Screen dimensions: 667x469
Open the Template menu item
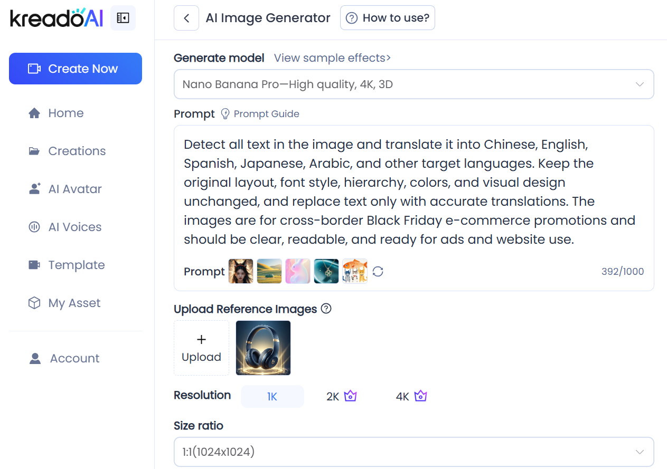pos(76,265)
